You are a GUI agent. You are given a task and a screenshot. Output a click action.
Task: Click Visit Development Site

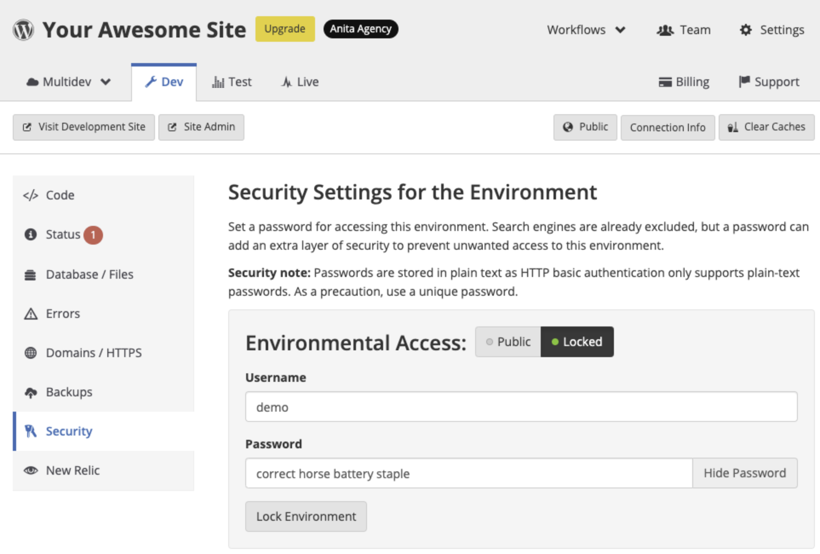click(x=83, y=127)
